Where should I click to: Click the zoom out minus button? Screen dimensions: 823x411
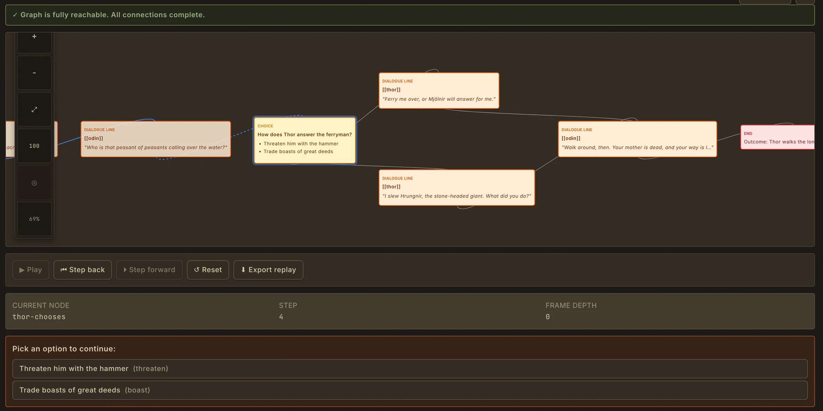pyautogui.click(x=34, y=73)
